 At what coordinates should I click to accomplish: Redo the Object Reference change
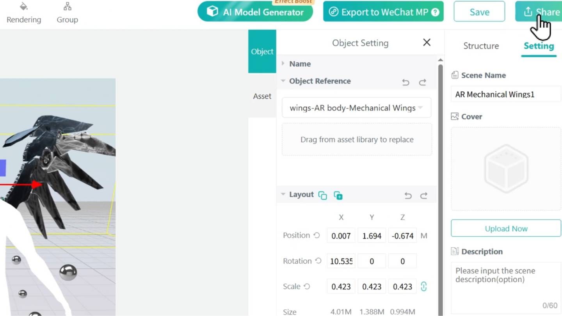pyautogui.click(x=422, y=82)
